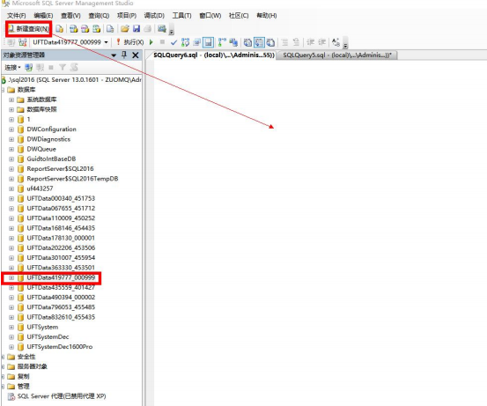This screenshot has width=487, height=406.
Task: Click Object Explorer filter funnel icon
Action: (x=63, y=68)
